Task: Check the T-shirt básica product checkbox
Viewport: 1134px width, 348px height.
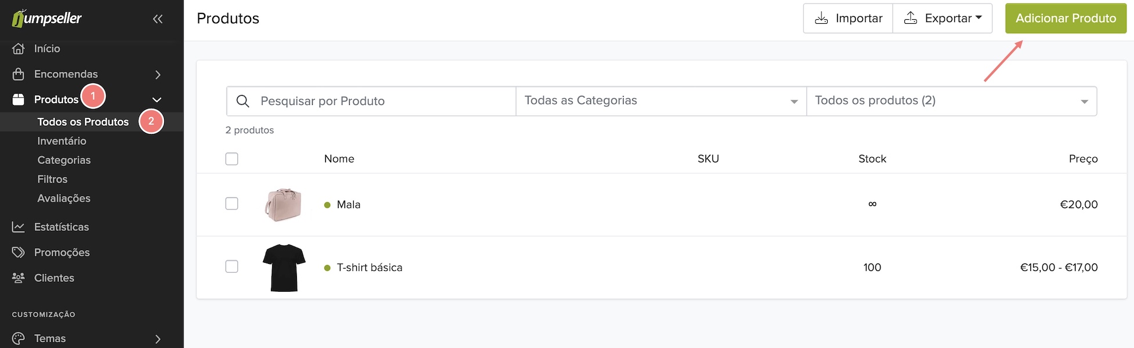Action: click(x=231, y=266)
